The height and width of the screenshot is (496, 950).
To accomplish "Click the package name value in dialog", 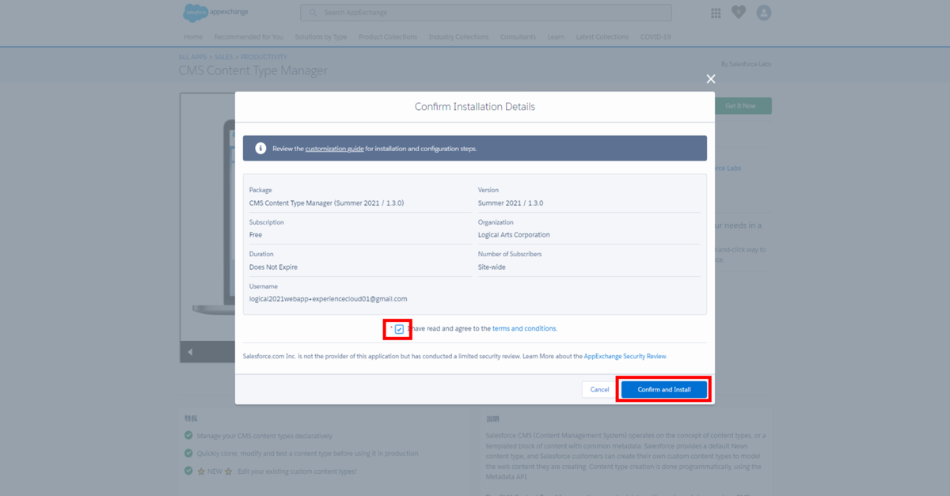I will (327, 203).
